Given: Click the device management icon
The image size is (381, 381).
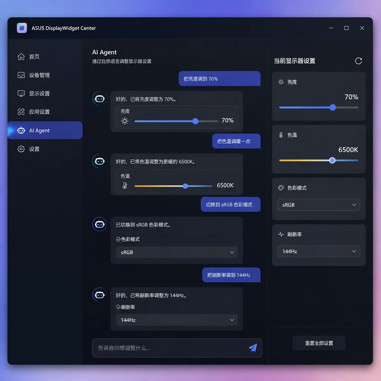Looking at the screenshot, I should pyautogui.click(x=21, y=75).
